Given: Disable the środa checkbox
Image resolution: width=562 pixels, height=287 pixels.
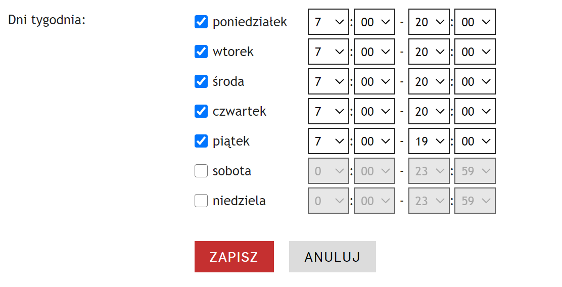Looking at the screenshot, I should tap(201, 81).
